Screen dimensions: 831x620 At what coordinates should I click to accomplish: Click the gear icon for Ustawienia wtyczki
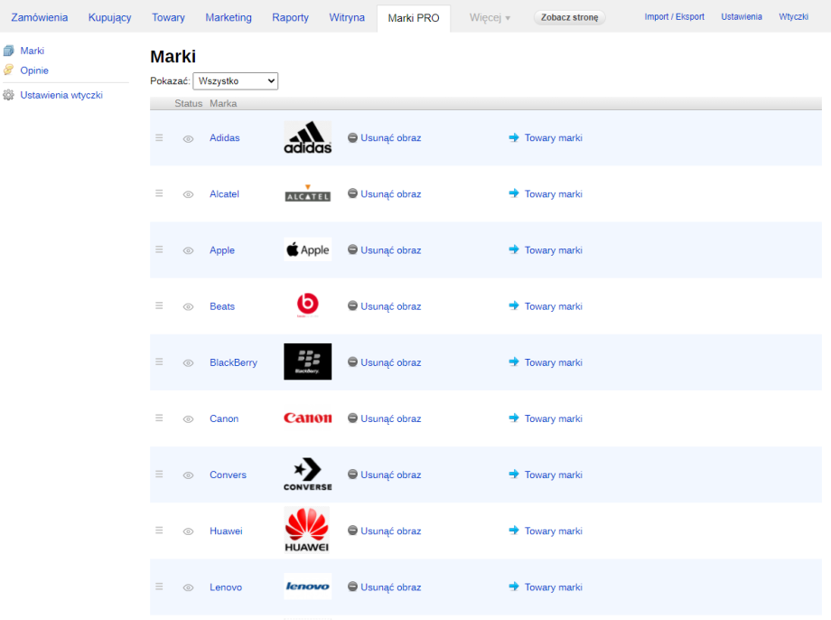[9, 95]
